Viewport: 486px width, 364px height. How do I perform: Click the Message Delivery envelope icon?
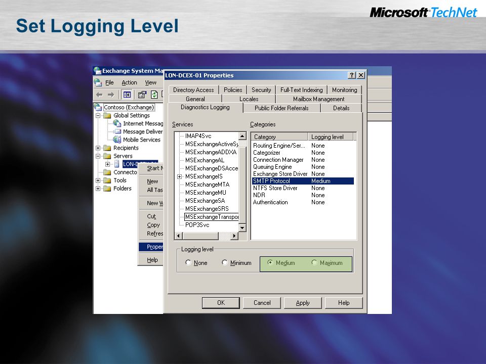click(117, 131)
